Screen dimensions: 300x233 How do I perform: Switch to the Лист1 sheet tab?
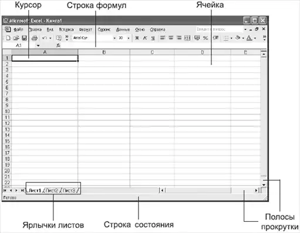[35, 190]
